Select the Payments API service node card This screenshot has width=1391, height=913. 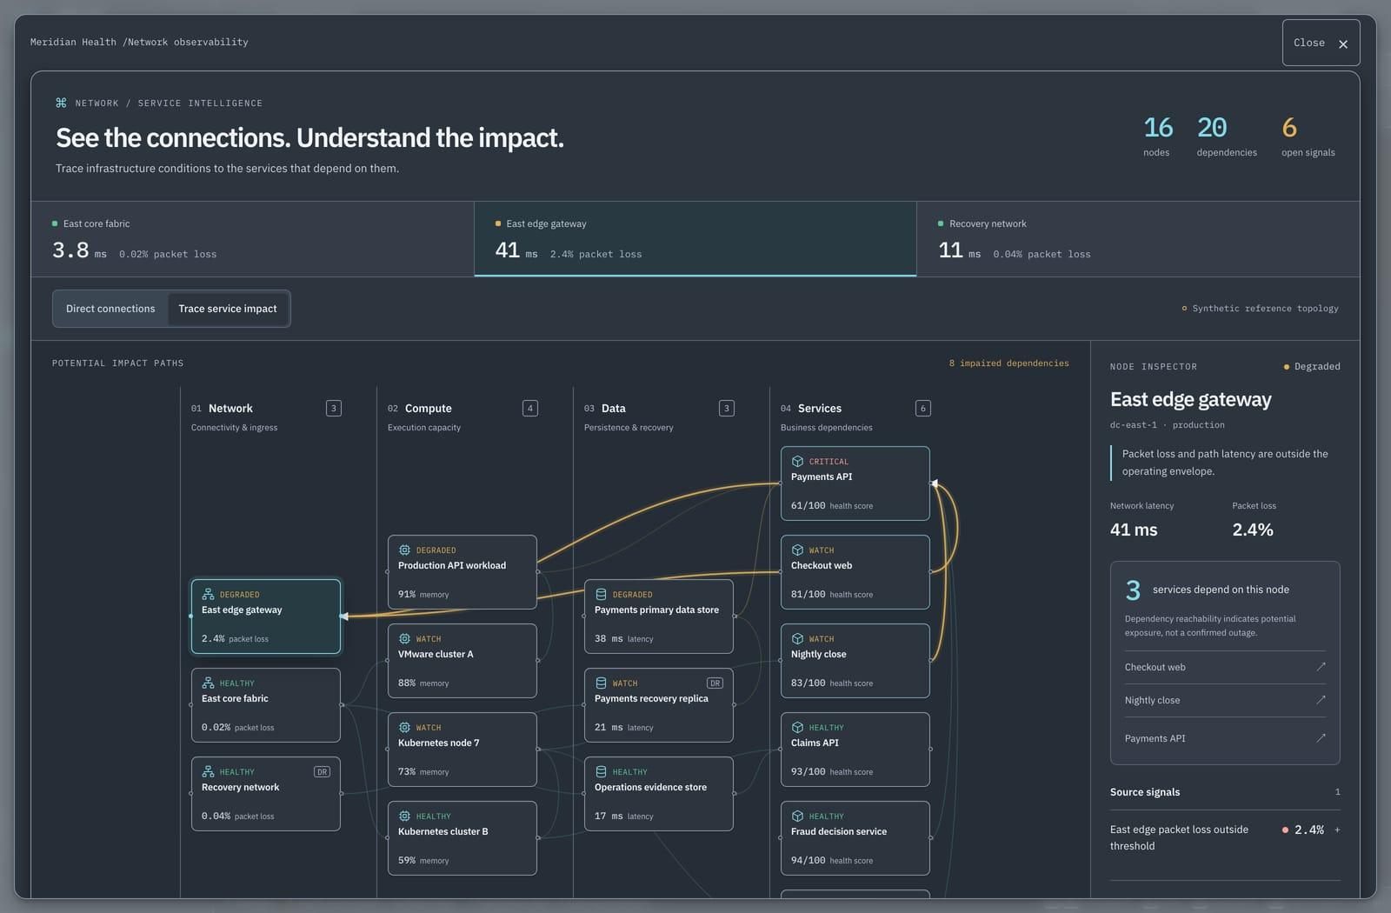point(855,483)
